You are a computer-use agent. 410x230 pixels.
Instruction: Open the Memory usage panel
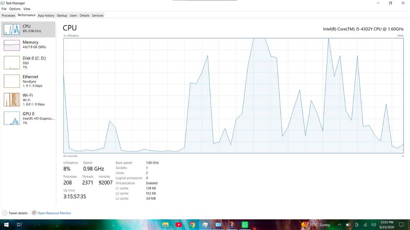tap(28, 45)
